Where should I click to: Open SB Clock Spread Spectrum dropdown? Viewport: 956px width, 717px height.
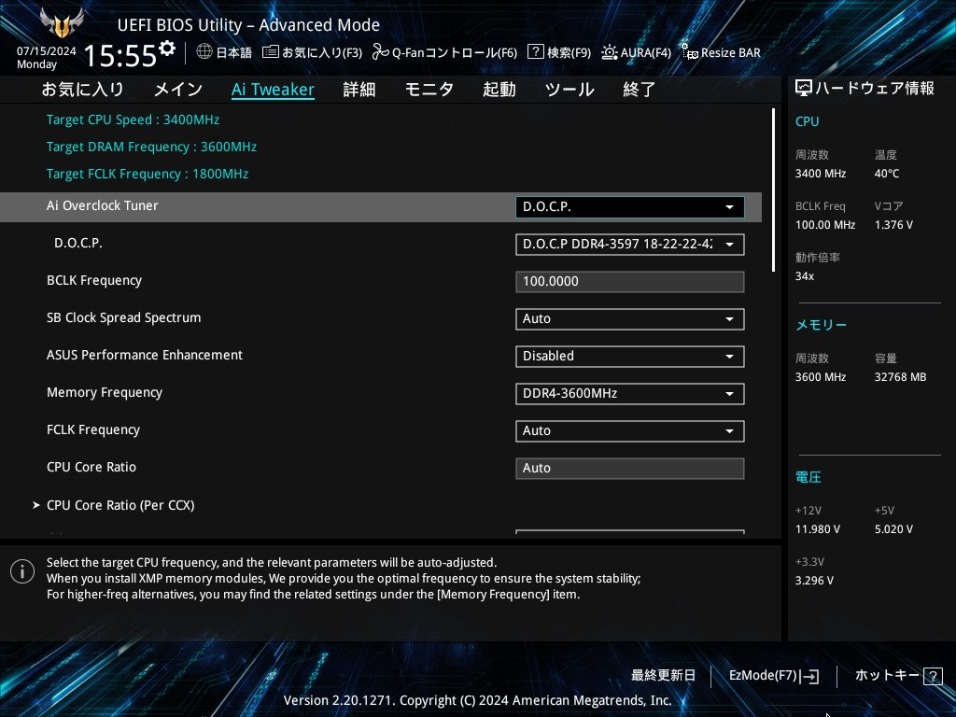[630, 319]
